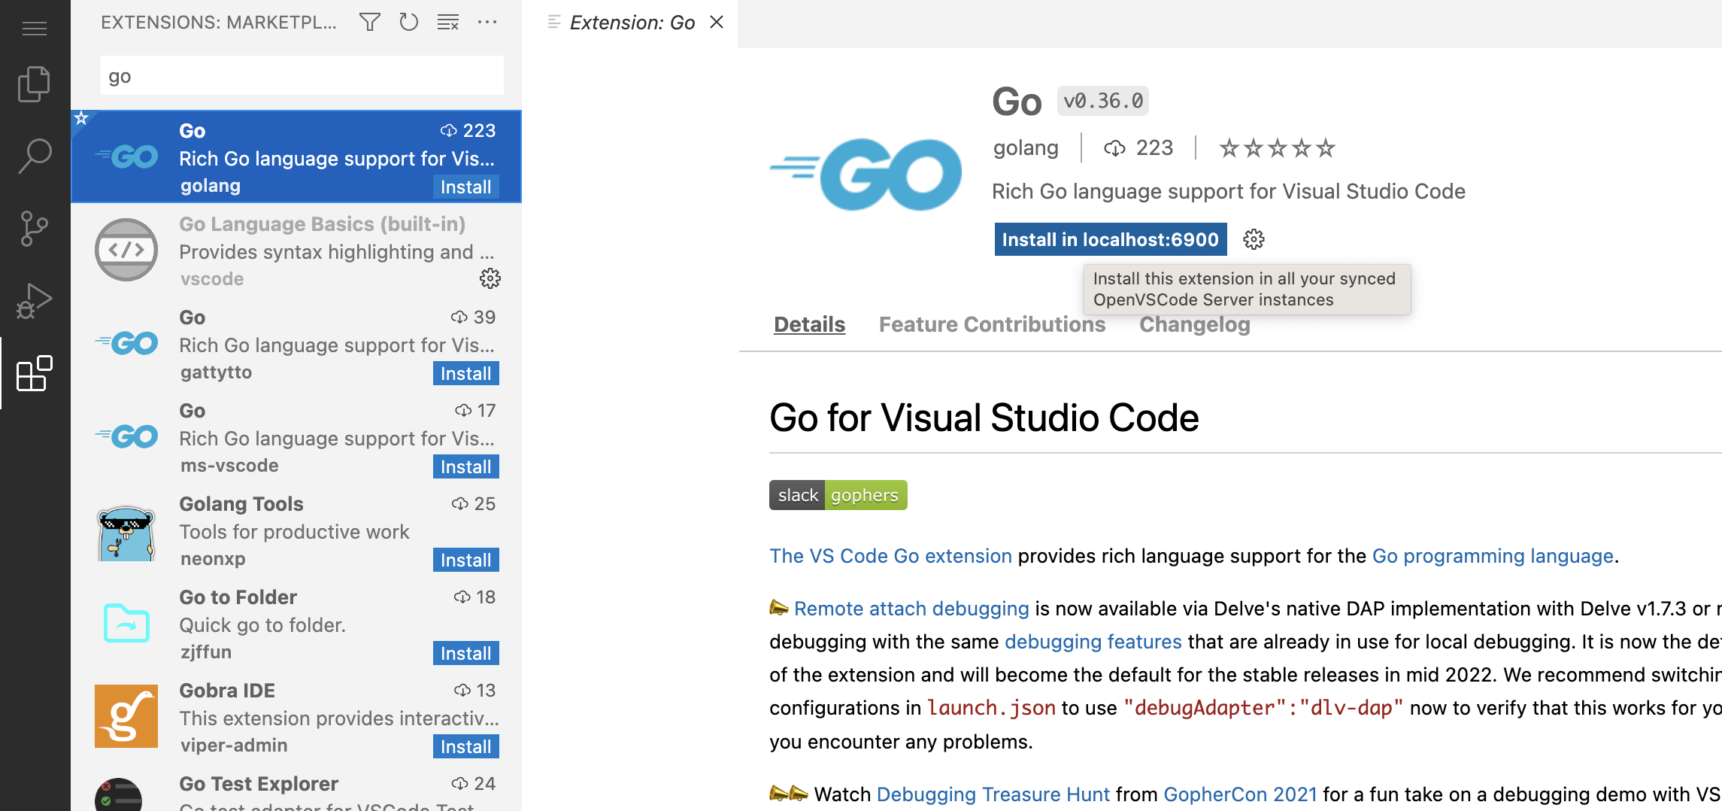
Task: Switch to the Details tab
Action: click(809, 324)
